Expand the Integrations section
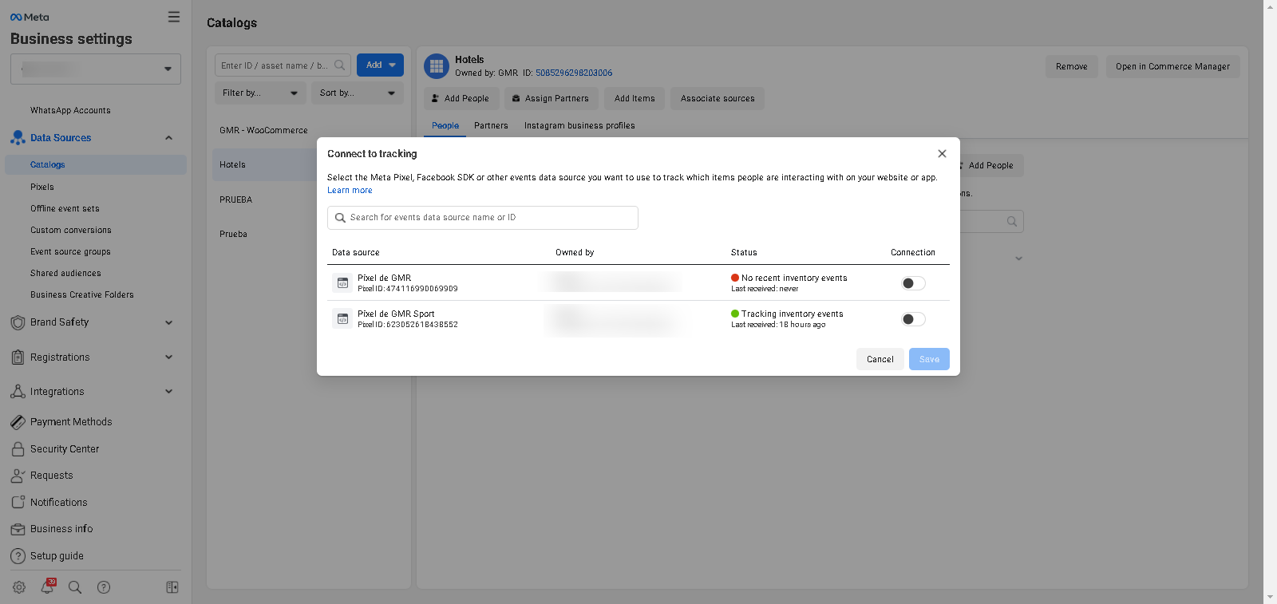1277x604 pixels. [x=168, y=392]
